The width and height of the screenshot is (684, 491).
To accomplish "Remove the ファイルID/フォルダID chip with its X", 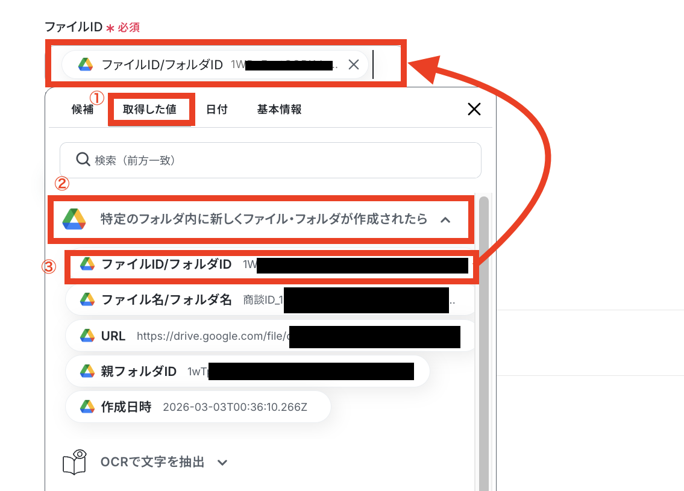I will 354,64.
